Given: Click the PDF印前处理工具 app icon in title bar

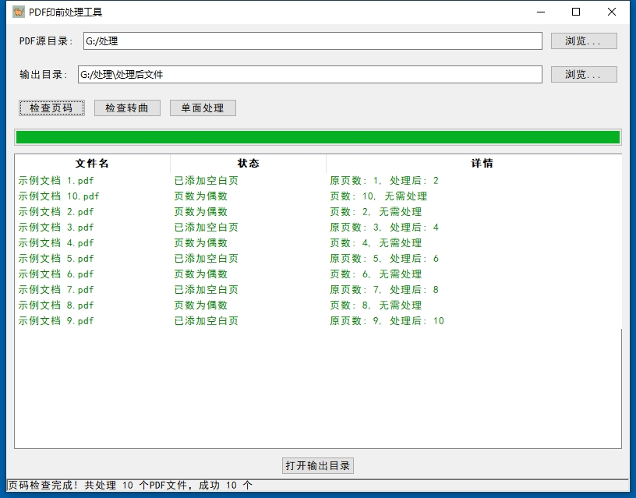Looking at the screenshot, I should [19, 12].
